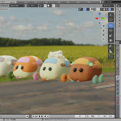Click the play animation button
The image size is (121, 121).
[x=42, y=116]
